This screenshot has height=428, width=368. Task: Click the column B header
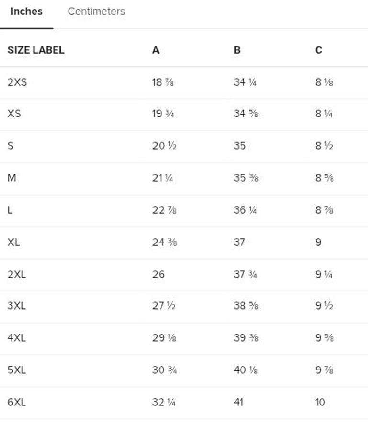(x=237, y=50)
